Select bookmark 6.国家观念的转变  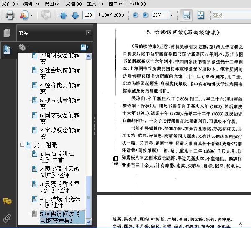60,118
